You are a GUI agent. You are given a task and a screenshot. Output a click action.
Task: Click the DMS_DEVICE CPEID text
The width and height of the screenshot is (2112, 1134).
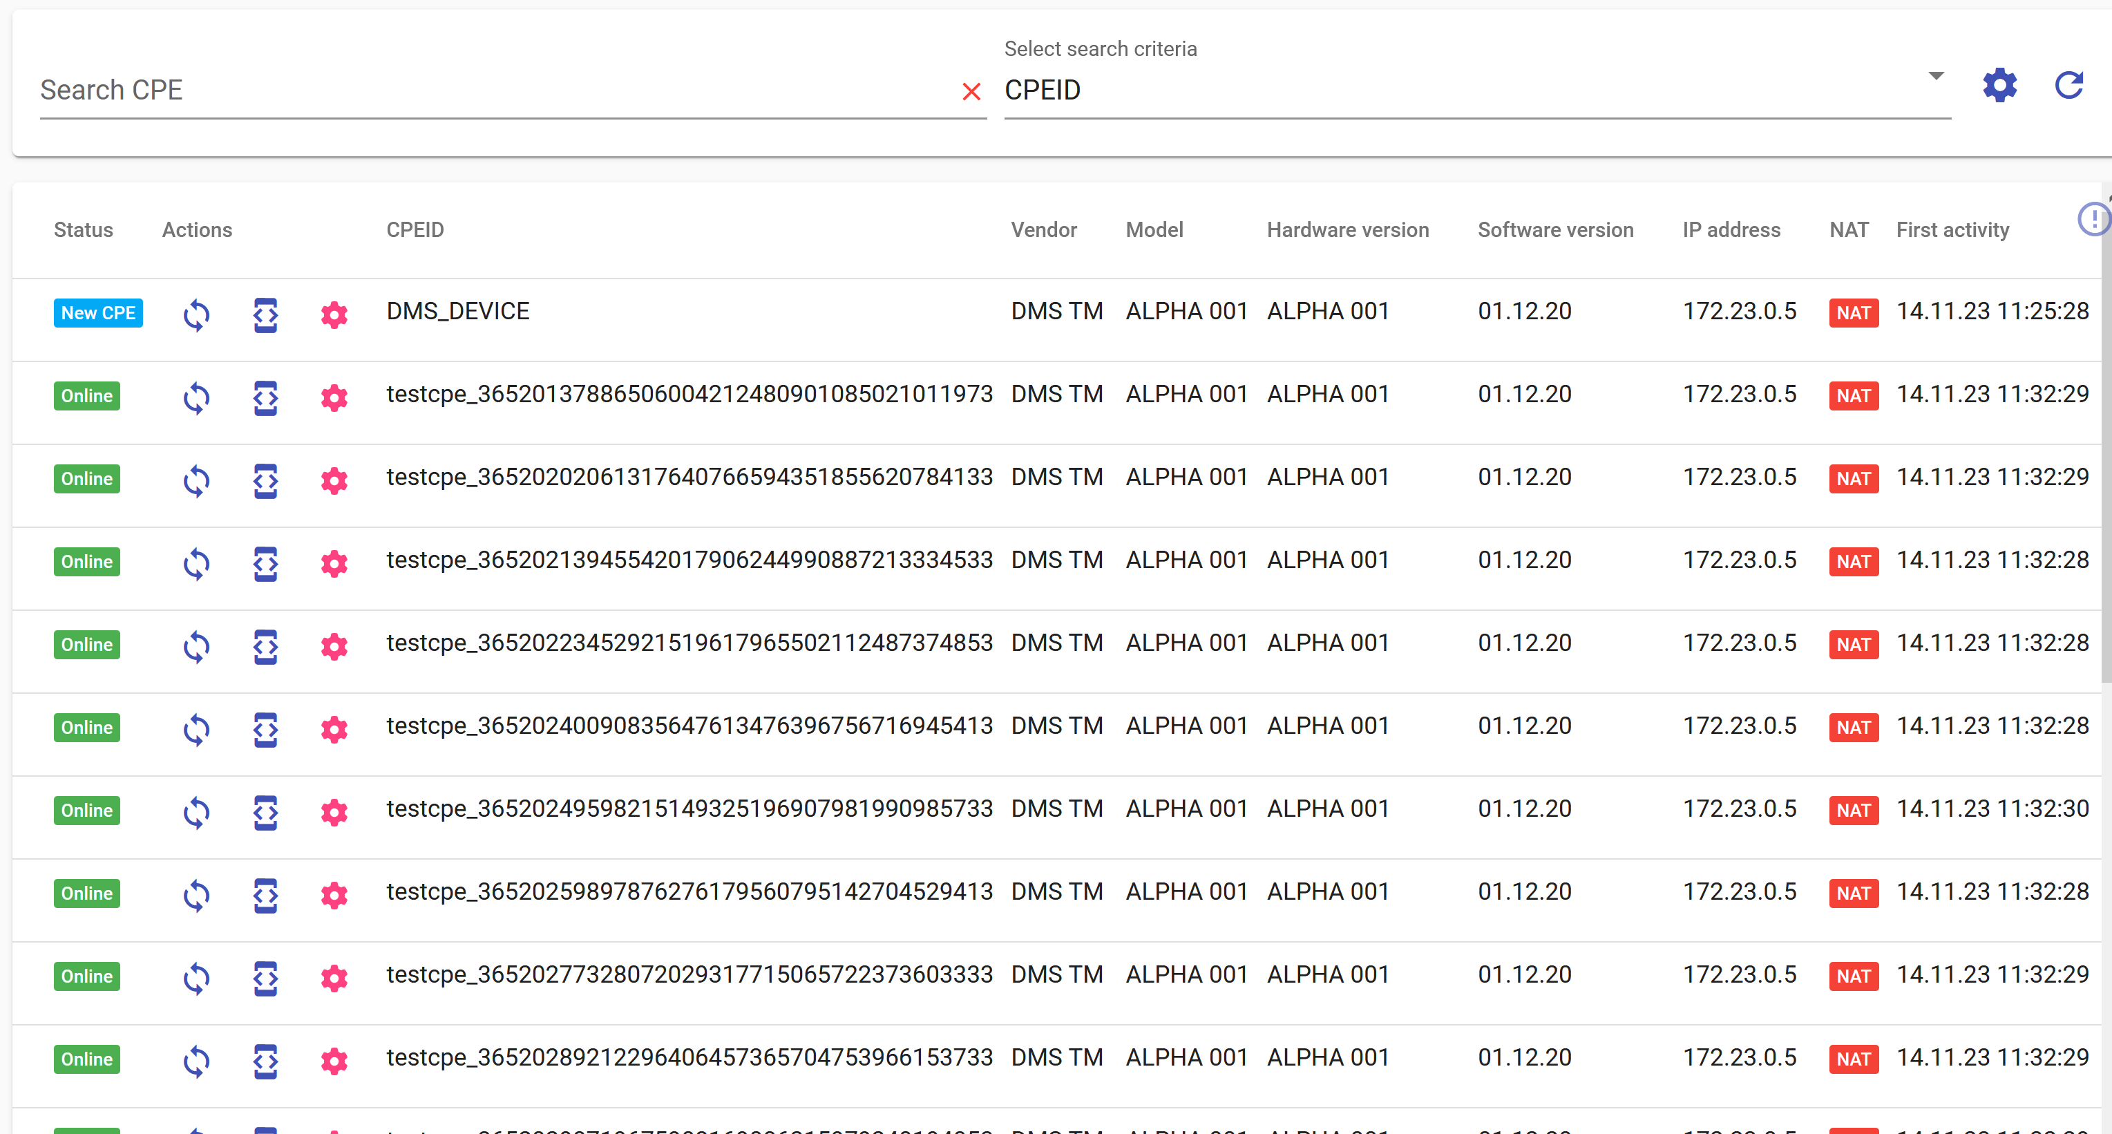click(x=457, y=311)
